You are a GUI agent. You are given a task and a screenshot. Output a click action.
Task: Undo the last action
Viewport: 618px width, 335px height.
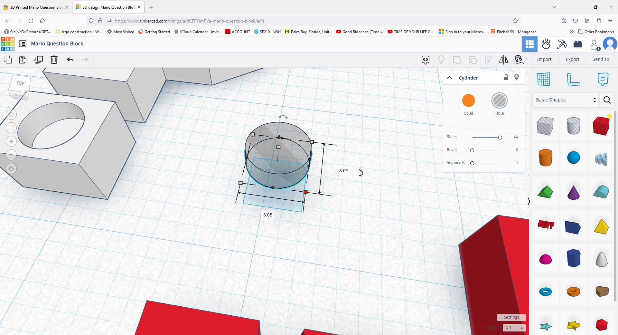pyautogui.click(x=70, y=60)
